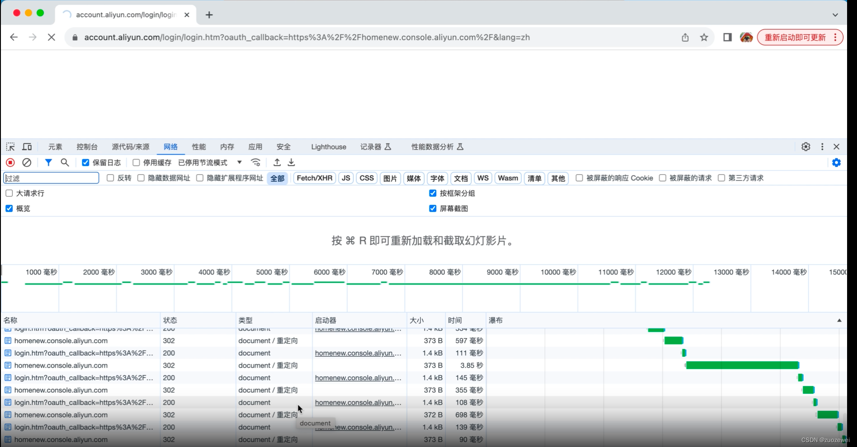Open the 安全 tab
The width and height of the screenshot is (857, 447).
[284, 147]
